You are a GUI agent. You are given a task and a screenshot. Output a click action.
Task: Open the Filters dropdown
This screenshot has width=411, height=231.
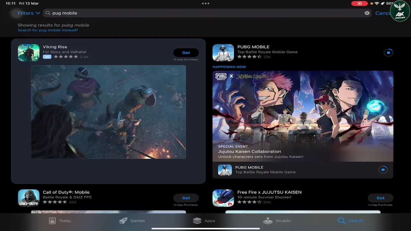[x=29, y=13]
